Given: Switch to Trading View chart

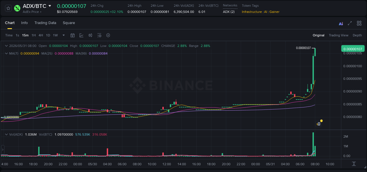Looking at the screenshot, I should pos(339,35).
